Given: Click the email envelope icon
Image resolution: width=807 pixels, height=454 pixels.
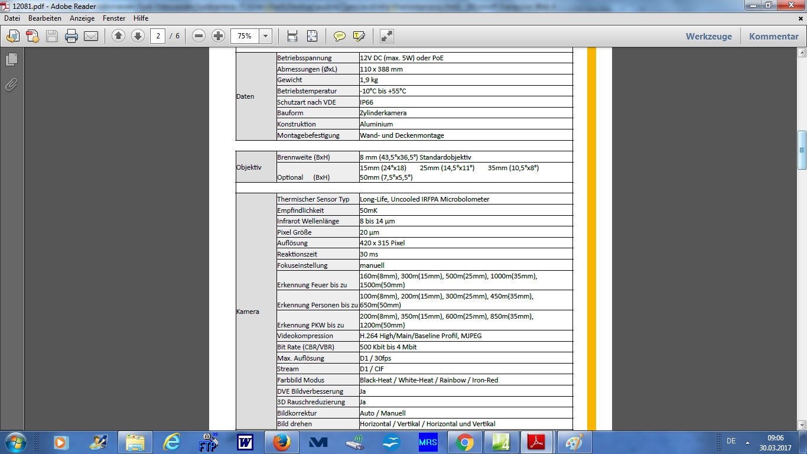Looking at the screenshot, I should [x=91, y=36].
